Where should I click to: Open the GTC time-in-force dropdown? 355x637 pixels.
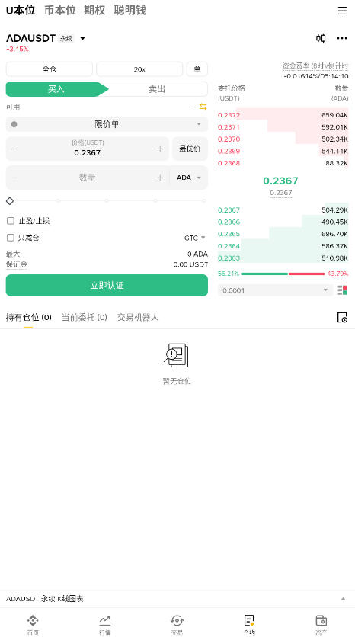(x=195, y=238)
